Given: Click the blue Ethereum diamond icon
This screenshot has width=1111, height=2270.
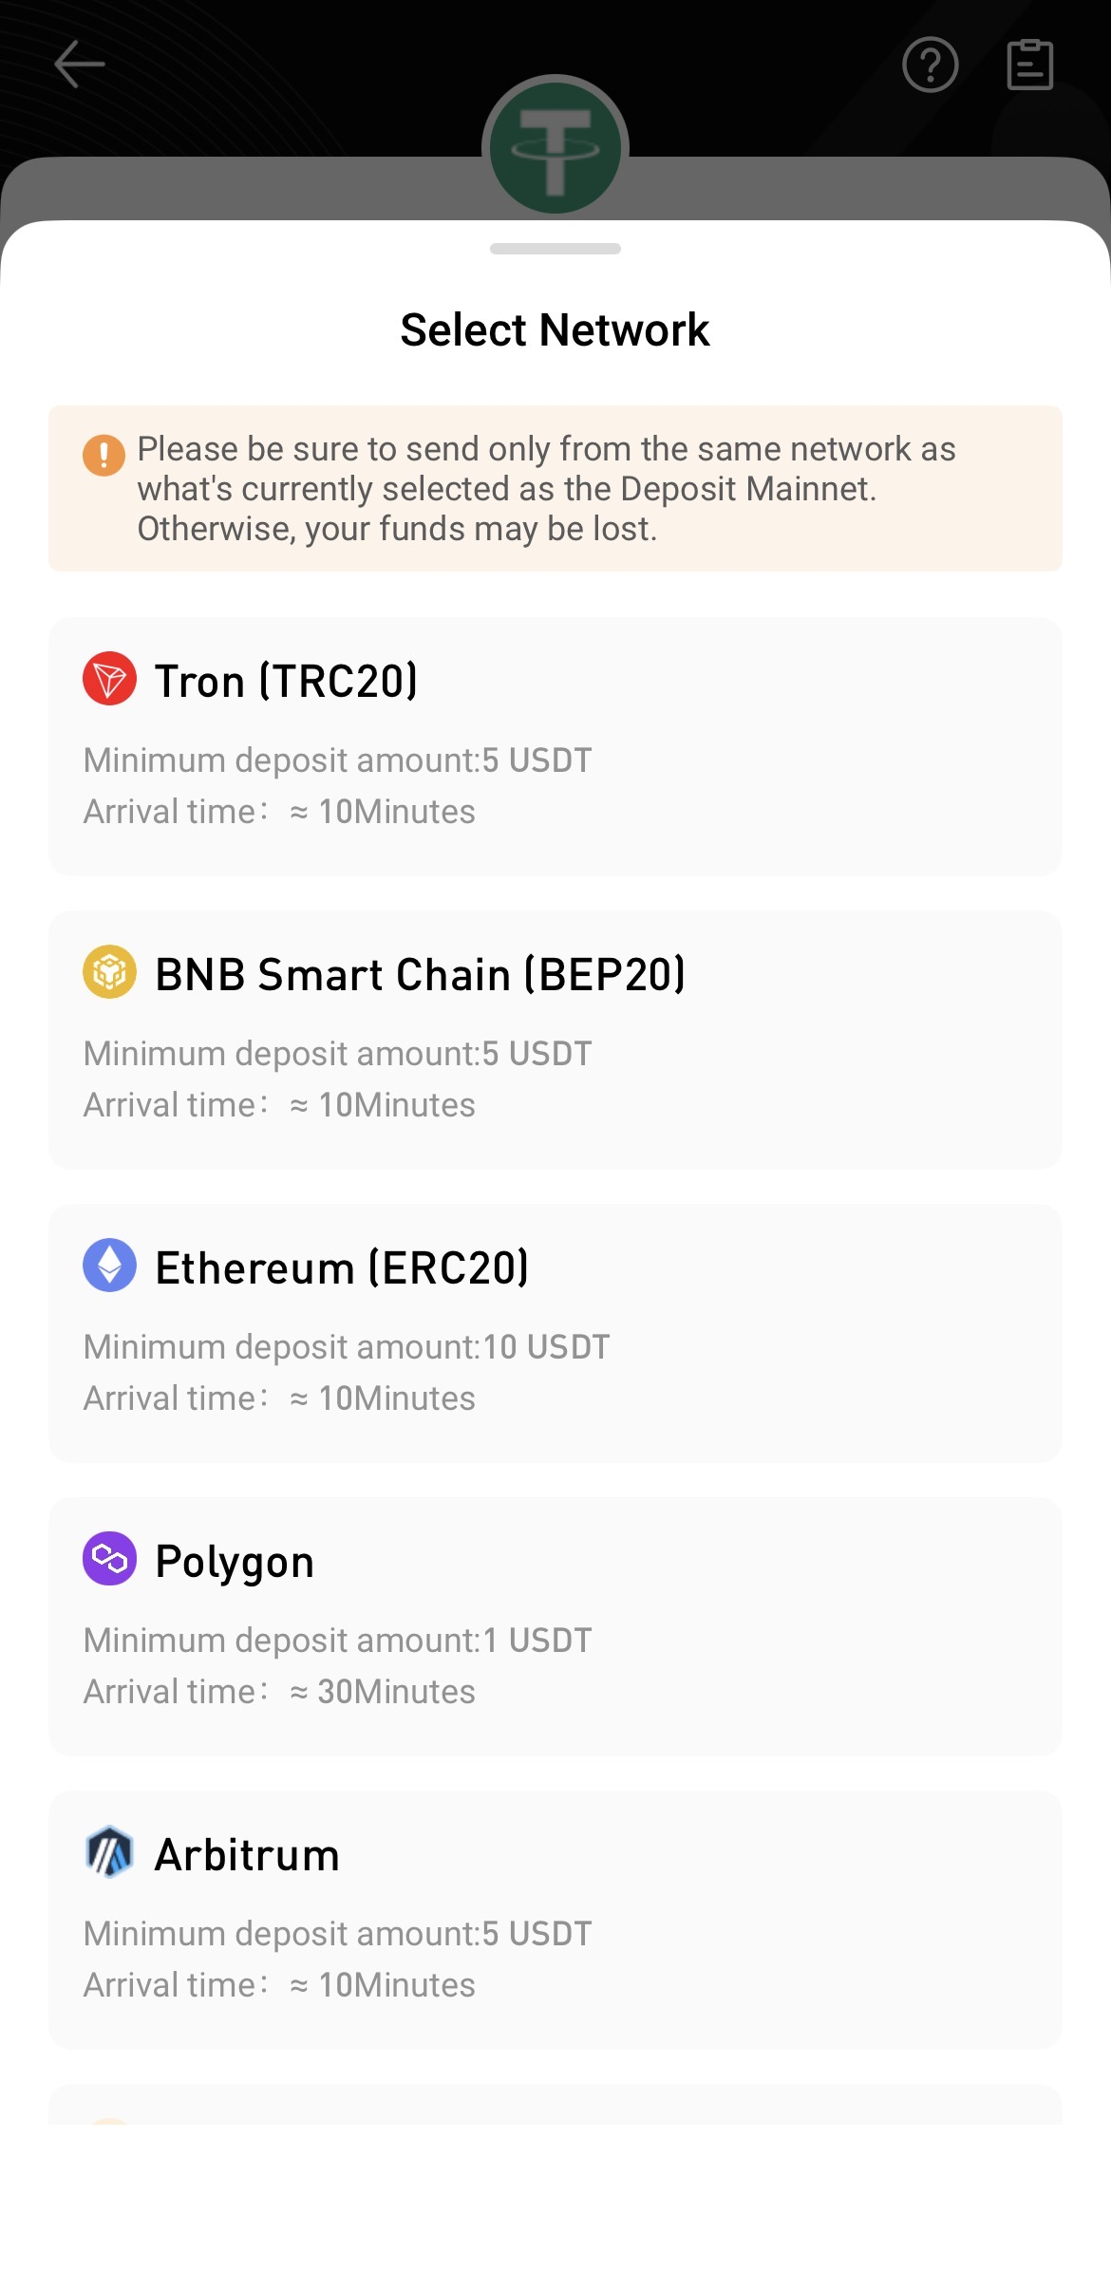Looking at the screenshot, I should pyautogui.click(x=110, y=1266).
